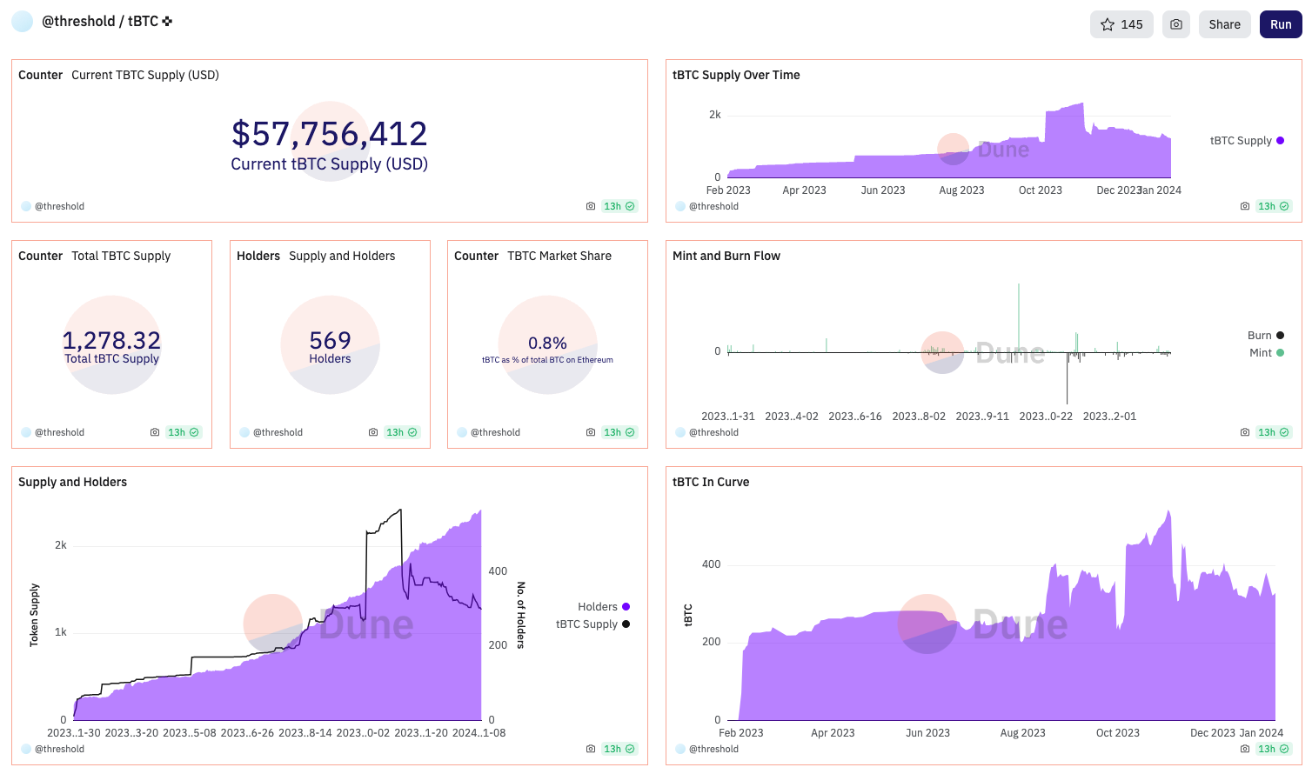Click 13h badge in TBTC Market Share card
The width and height of the screenshot is (1312, 774).
coord(619,432)
